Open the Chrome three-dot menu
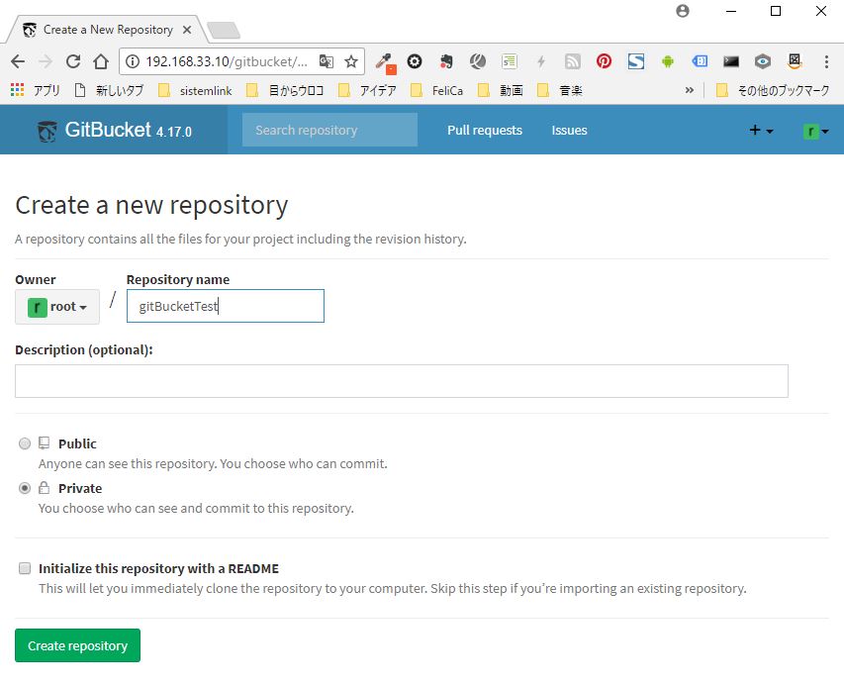This screenshot has width=844, height=684. tap(826, 61)
